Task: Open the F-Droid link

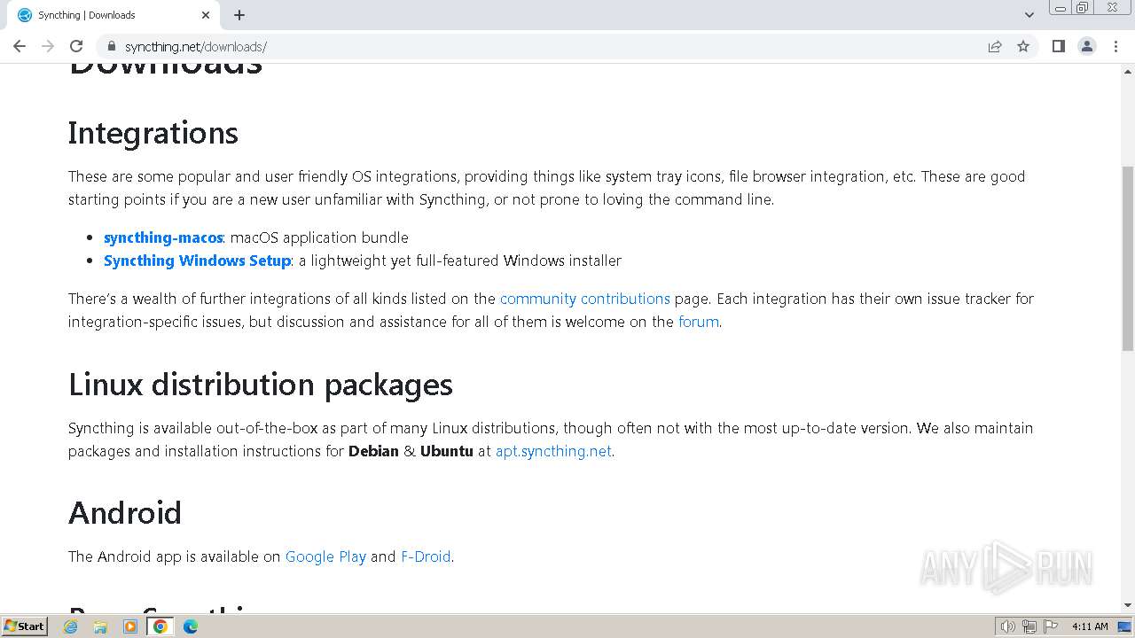Action: [x=426, y=556]
